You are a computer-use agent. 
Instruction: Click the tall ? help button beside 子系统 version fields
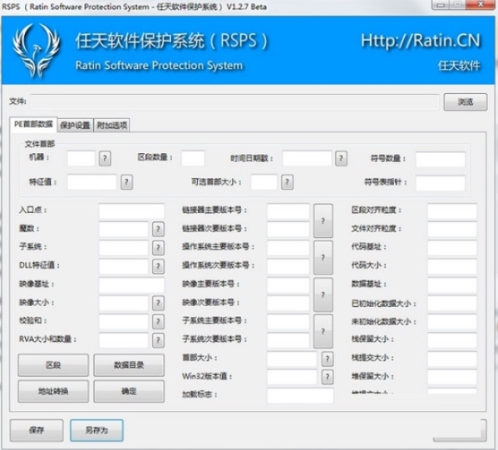pyautogui.click(x=323, y=331)
